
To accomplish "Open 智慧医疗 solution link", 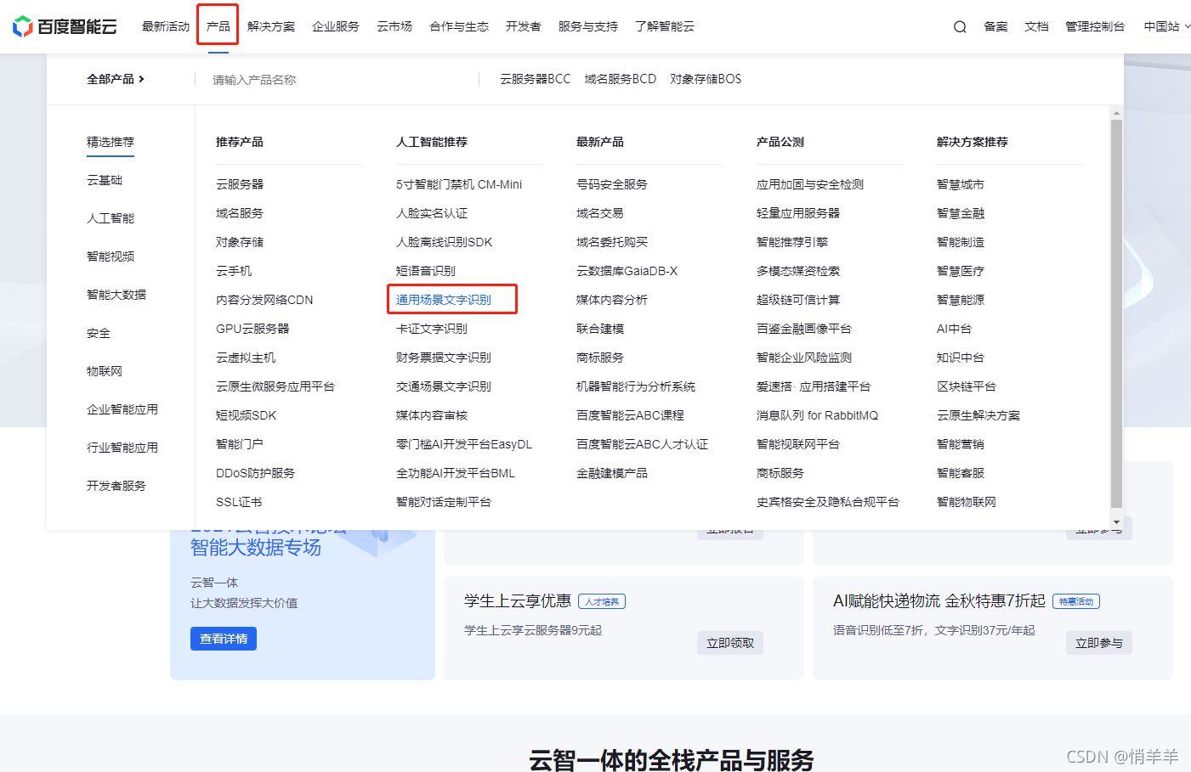I will 961,271.
